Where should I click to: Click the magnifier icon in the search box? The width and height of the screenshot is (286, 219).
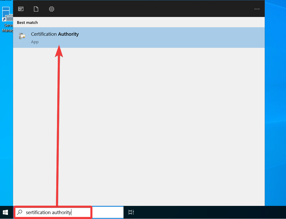coord(20,212)
